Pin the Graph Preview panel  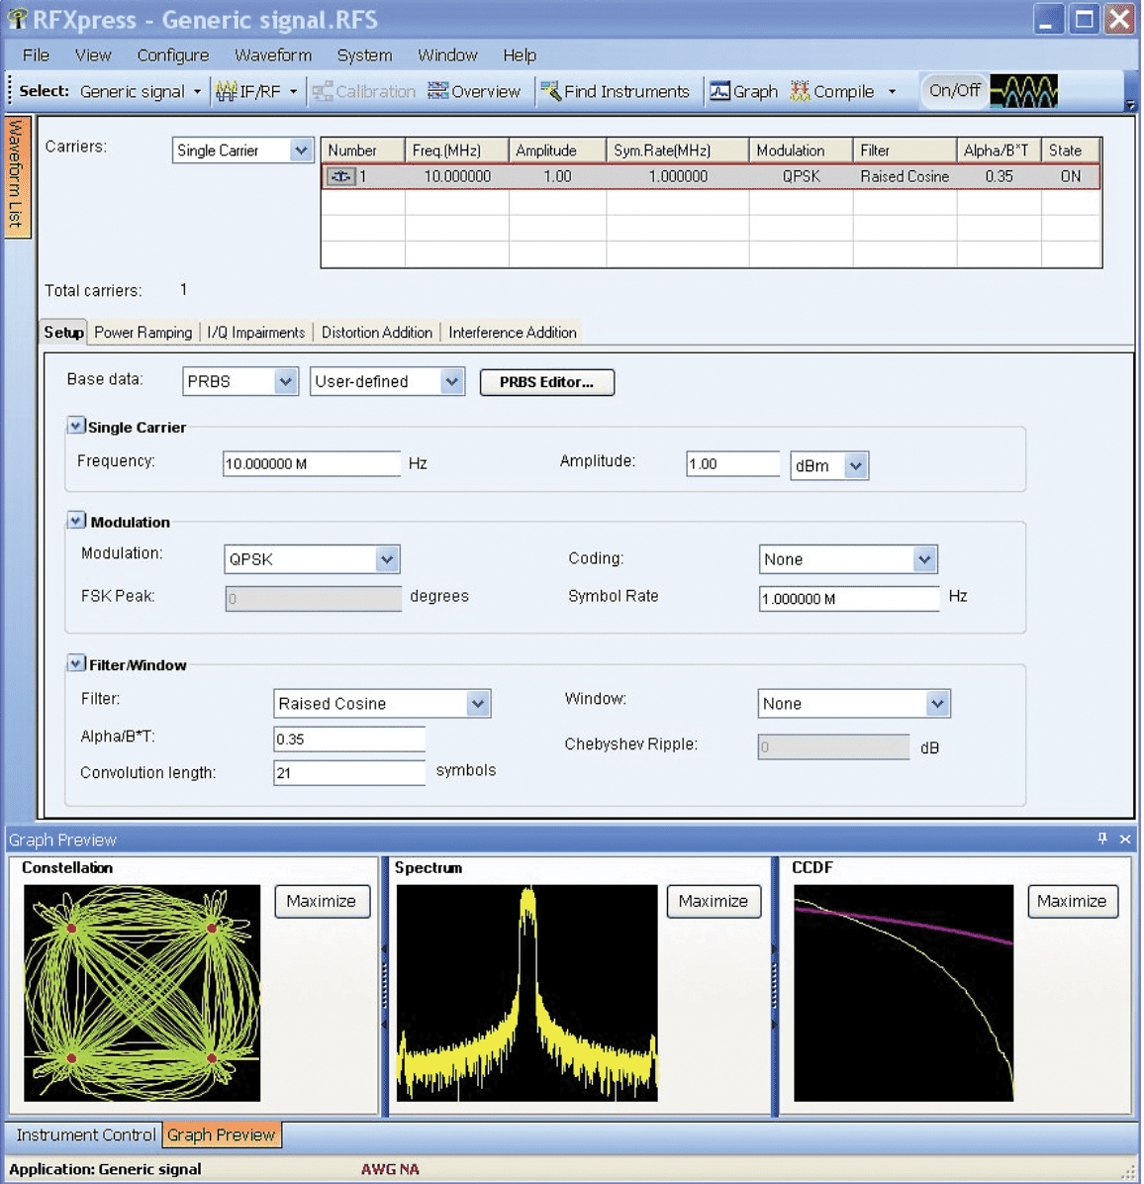(1102, 839)
